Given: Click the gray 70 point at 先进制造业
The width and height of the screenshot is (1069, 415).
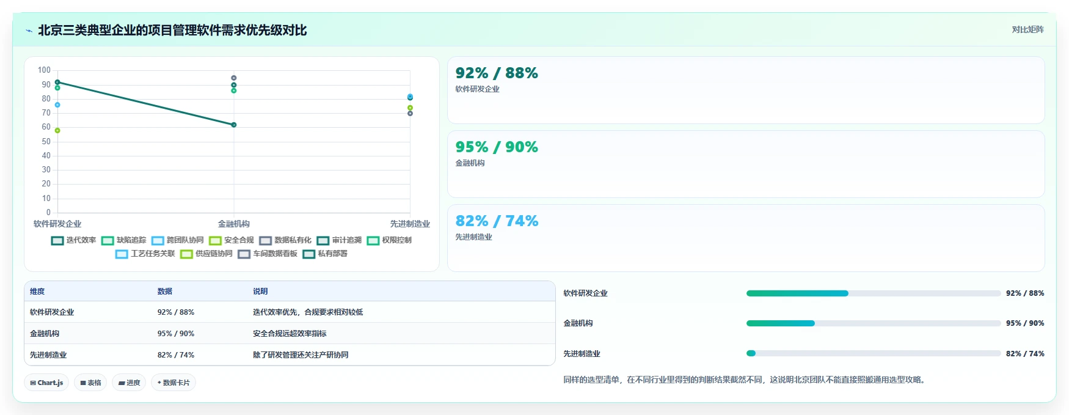Looking at the screenshot, I should (x=410, y=113).
